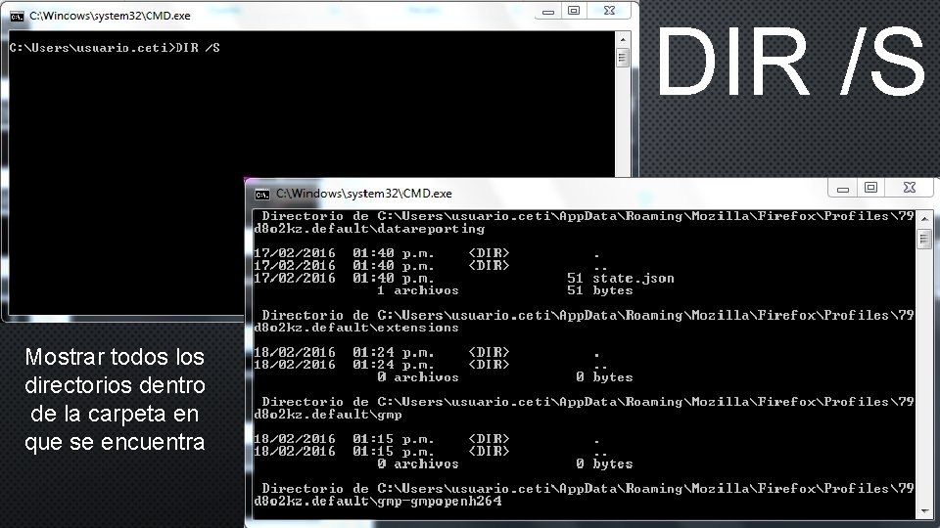
Task: Click the '1 archivos' summary line
Action: pos(505,290)
